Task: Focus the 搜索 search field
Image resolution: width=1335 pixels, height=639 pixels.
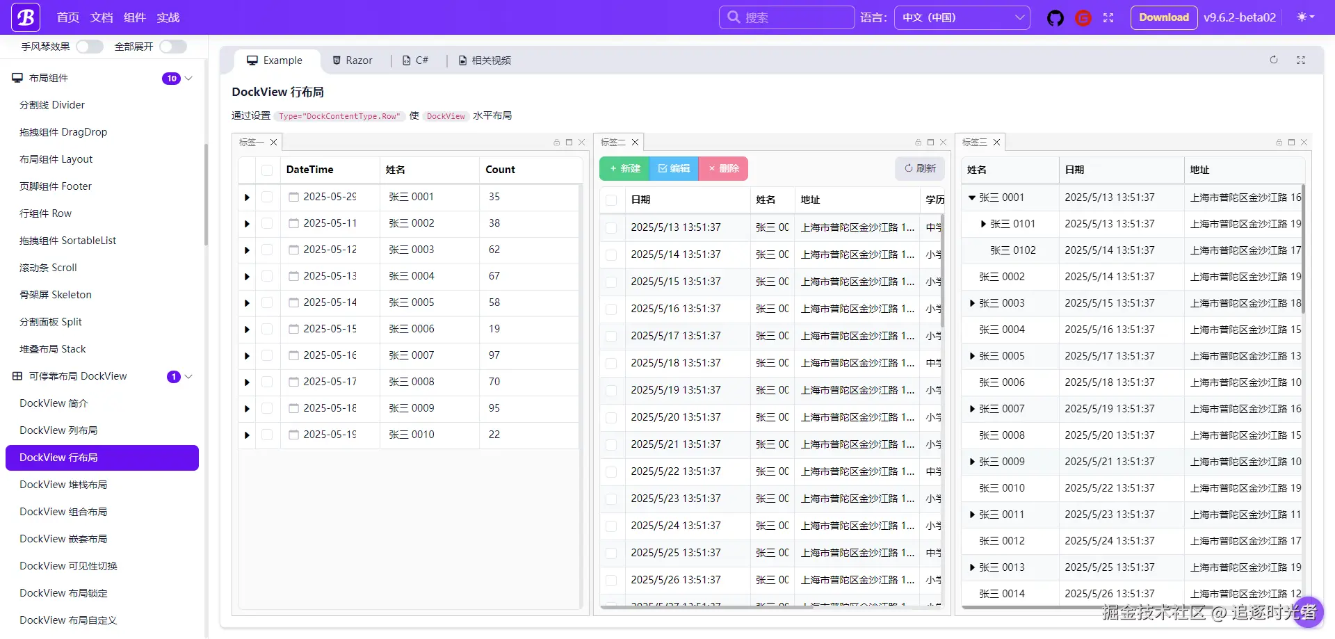Action: (x=787, y=17)
